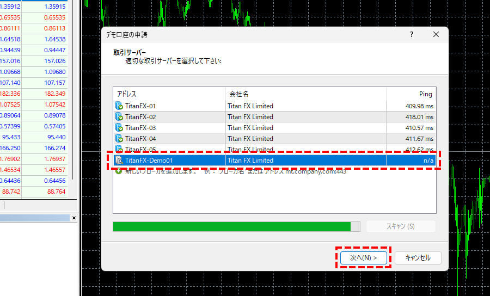
Task: Click the キャンセル button
Action: pyautogui.click(x=418, y=257)
